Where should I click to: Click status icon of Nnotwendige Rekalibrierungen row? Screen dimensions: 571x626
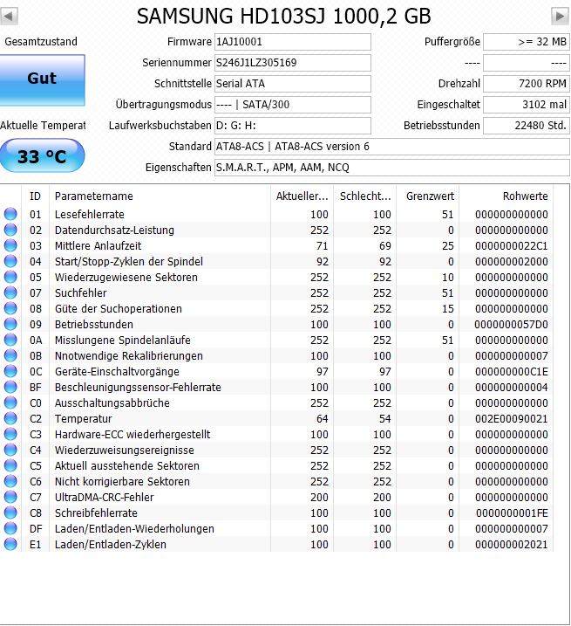pyautogui.click(x=10, y=355)
